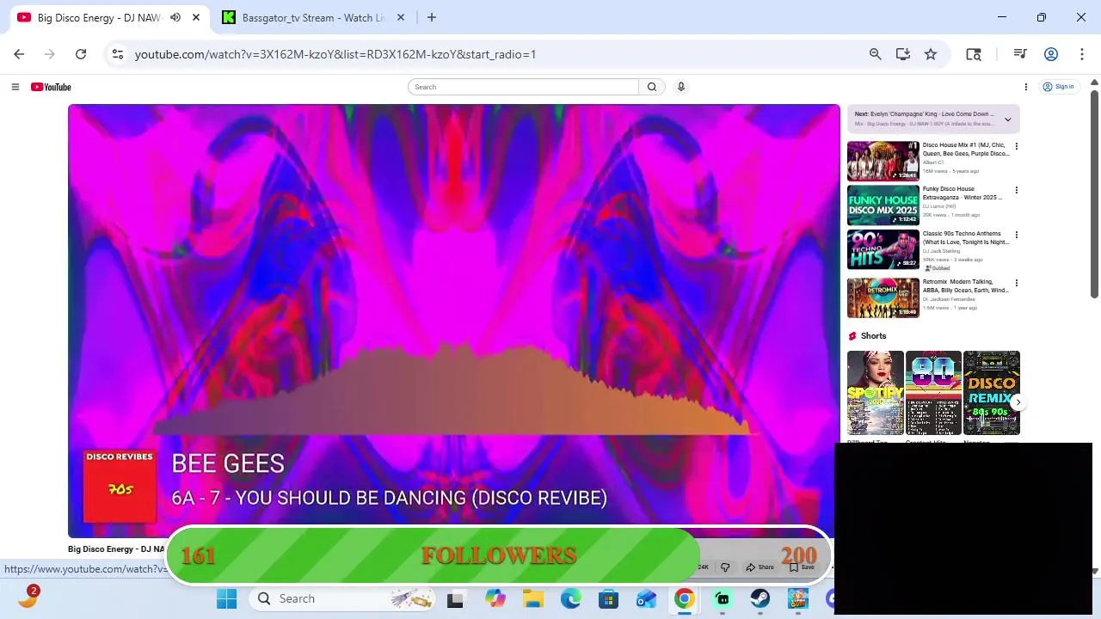Click the page's vertical scrollbar
The width and height of the screenshot is (1101, 619).
[1094, 193]
